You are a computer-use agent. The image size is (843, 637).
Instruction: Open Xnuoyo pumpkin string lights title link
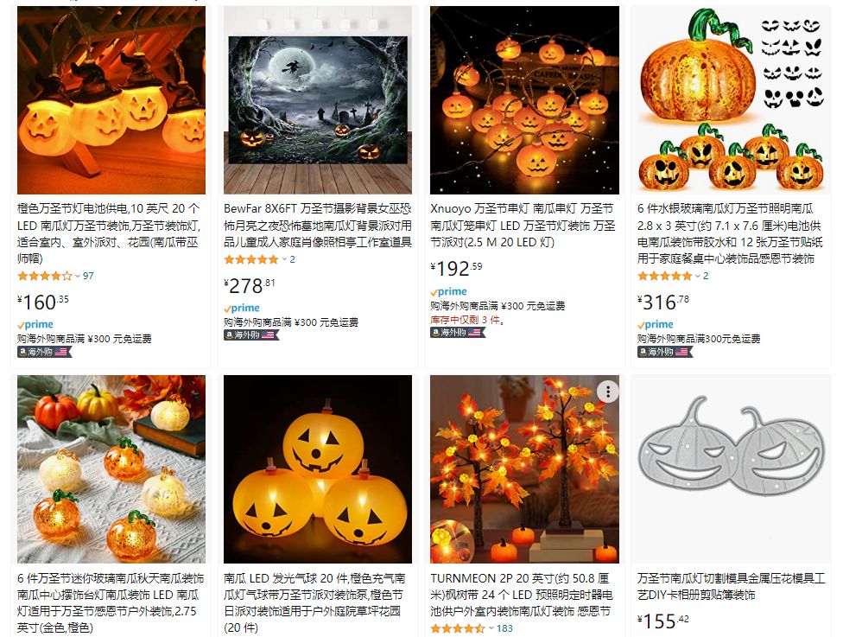coord(522,226)
